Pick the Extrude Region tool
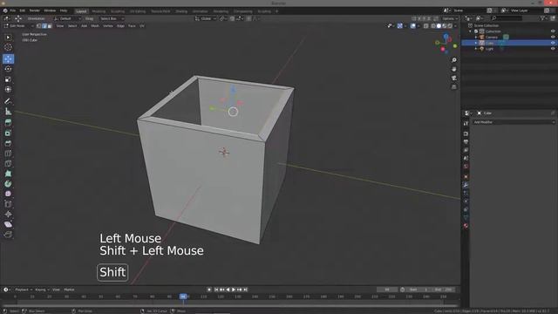The image size is (558, 314). (8, 123)
